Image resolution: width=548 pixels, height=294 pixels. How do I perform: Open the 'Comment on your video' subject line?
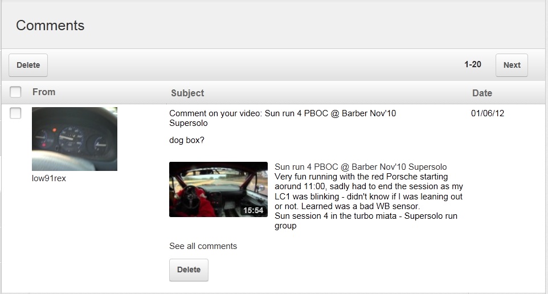pyautogui.click(x=282, y=118)
